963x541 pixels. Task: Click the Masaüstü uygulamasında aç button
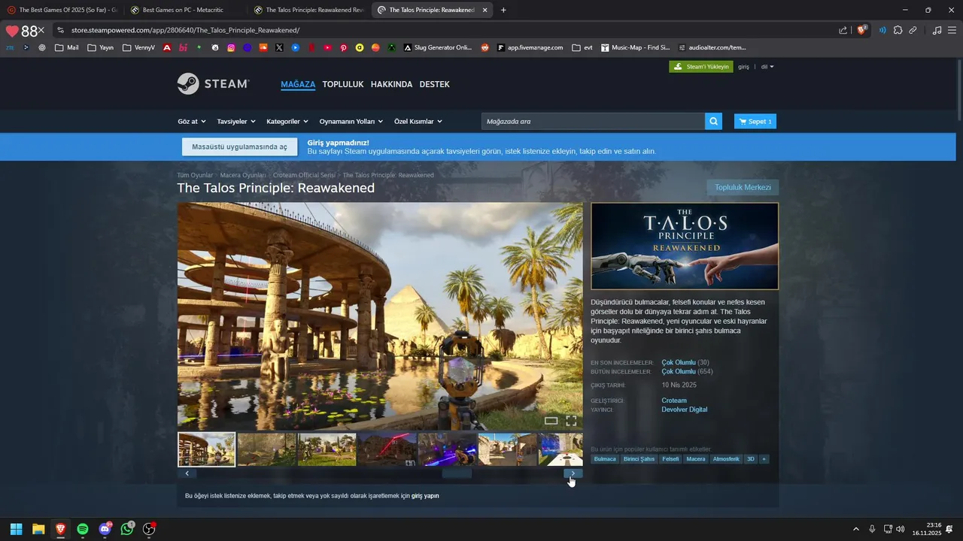[239, 147]
